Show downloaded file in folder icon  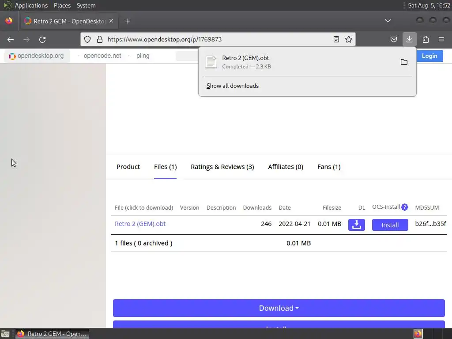(x=404, y=62)
